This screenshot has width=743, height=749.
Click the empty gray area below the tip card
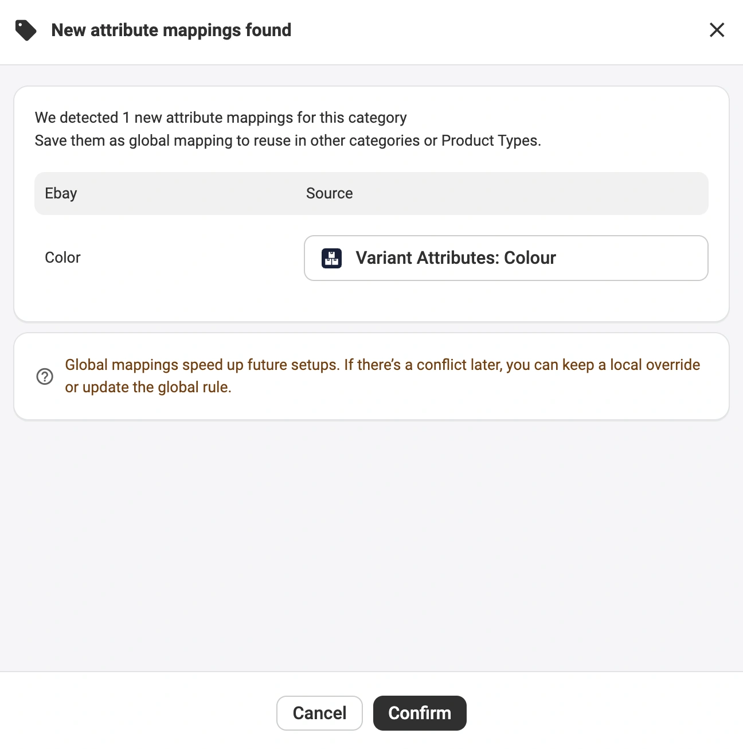(x=372, y=545)
